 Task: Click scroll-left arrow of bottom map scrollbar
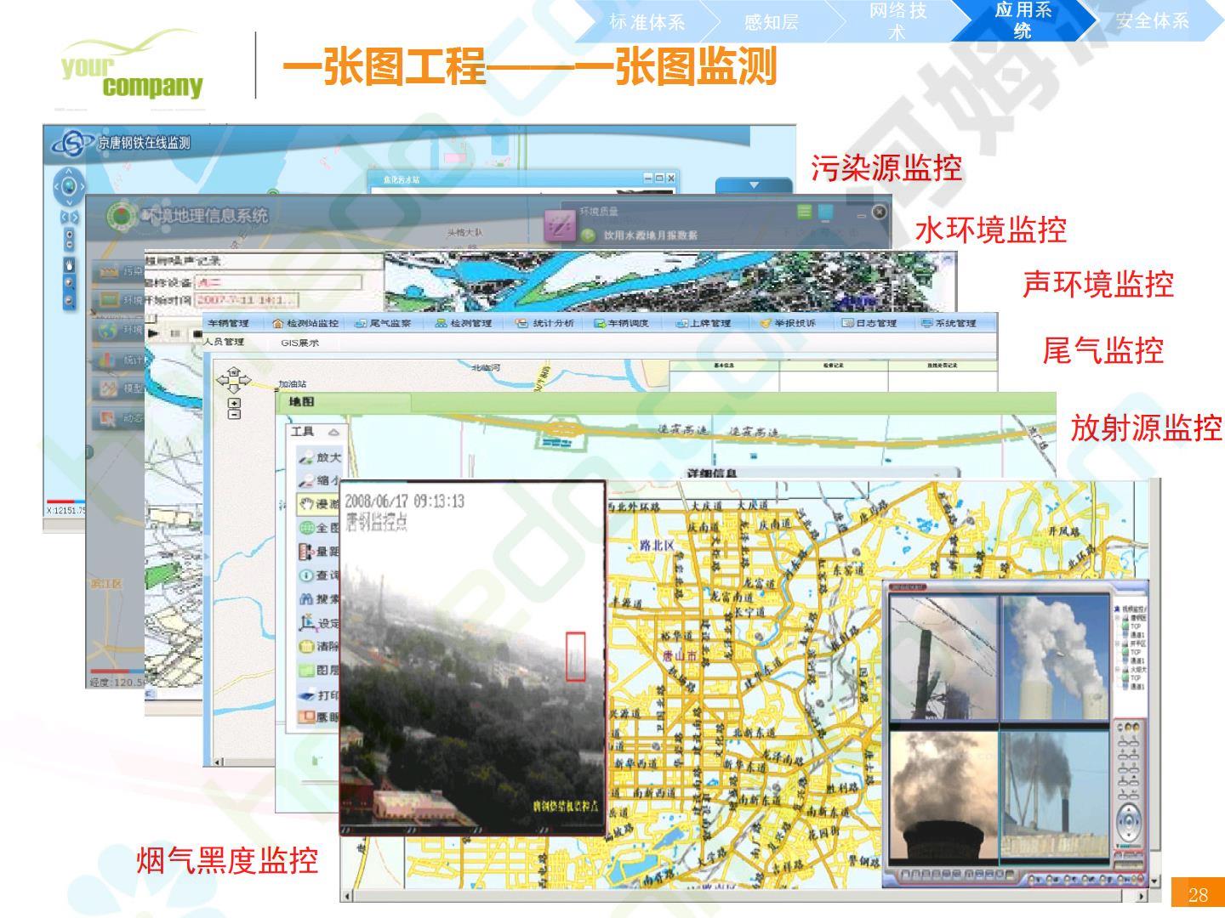pyautogui.click(x=345, y=896)
